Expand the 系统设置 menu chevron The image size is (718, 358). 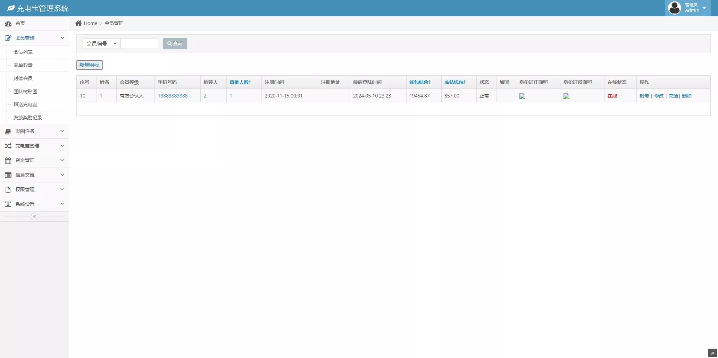(62, 204)
